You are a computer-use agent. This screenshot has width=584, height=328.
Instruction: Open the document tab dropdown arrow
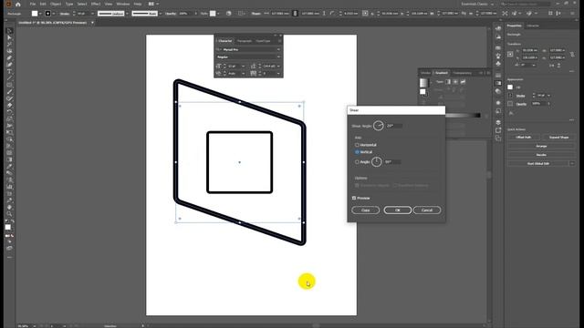click(92, 23)
